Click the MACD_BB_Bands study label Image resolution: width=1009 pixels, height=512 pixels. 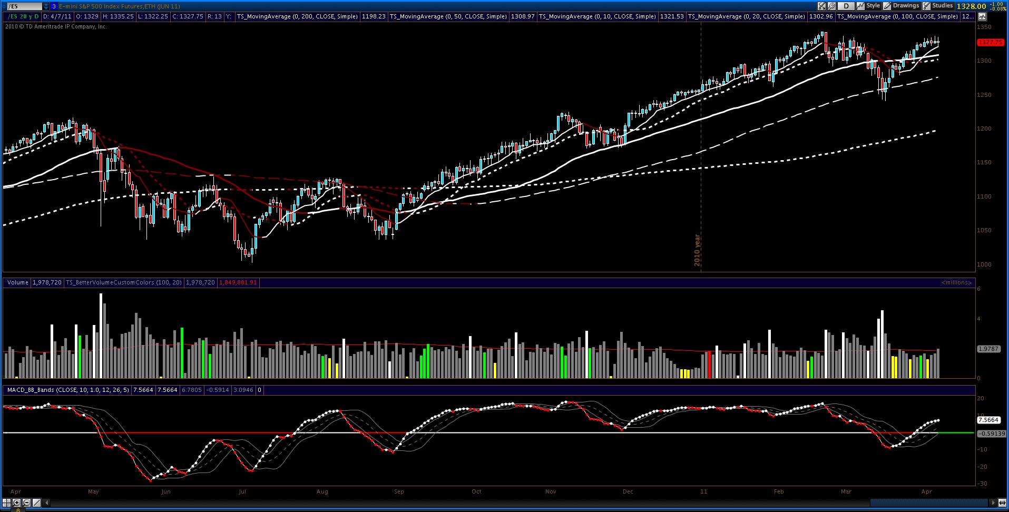pyautogui.click(x=68, y=390)
